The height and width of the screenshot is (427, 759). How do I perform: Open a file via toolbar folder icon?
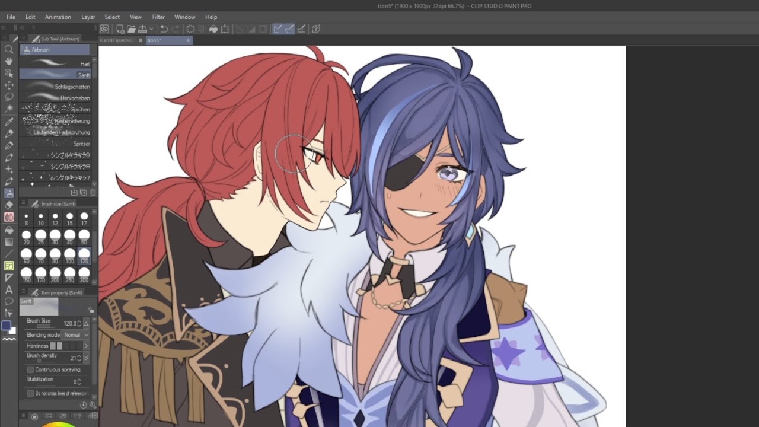click(131, 28)
